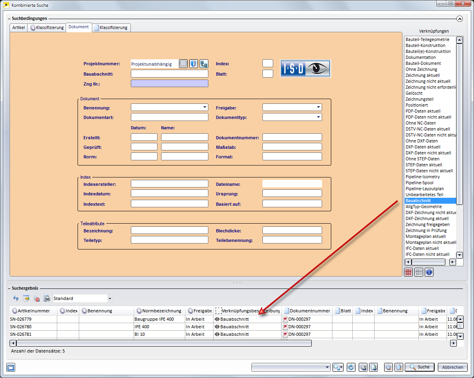Select the Dokument tab
The height and width of the screenshot is (378, 474).
(x=79, y=27)
